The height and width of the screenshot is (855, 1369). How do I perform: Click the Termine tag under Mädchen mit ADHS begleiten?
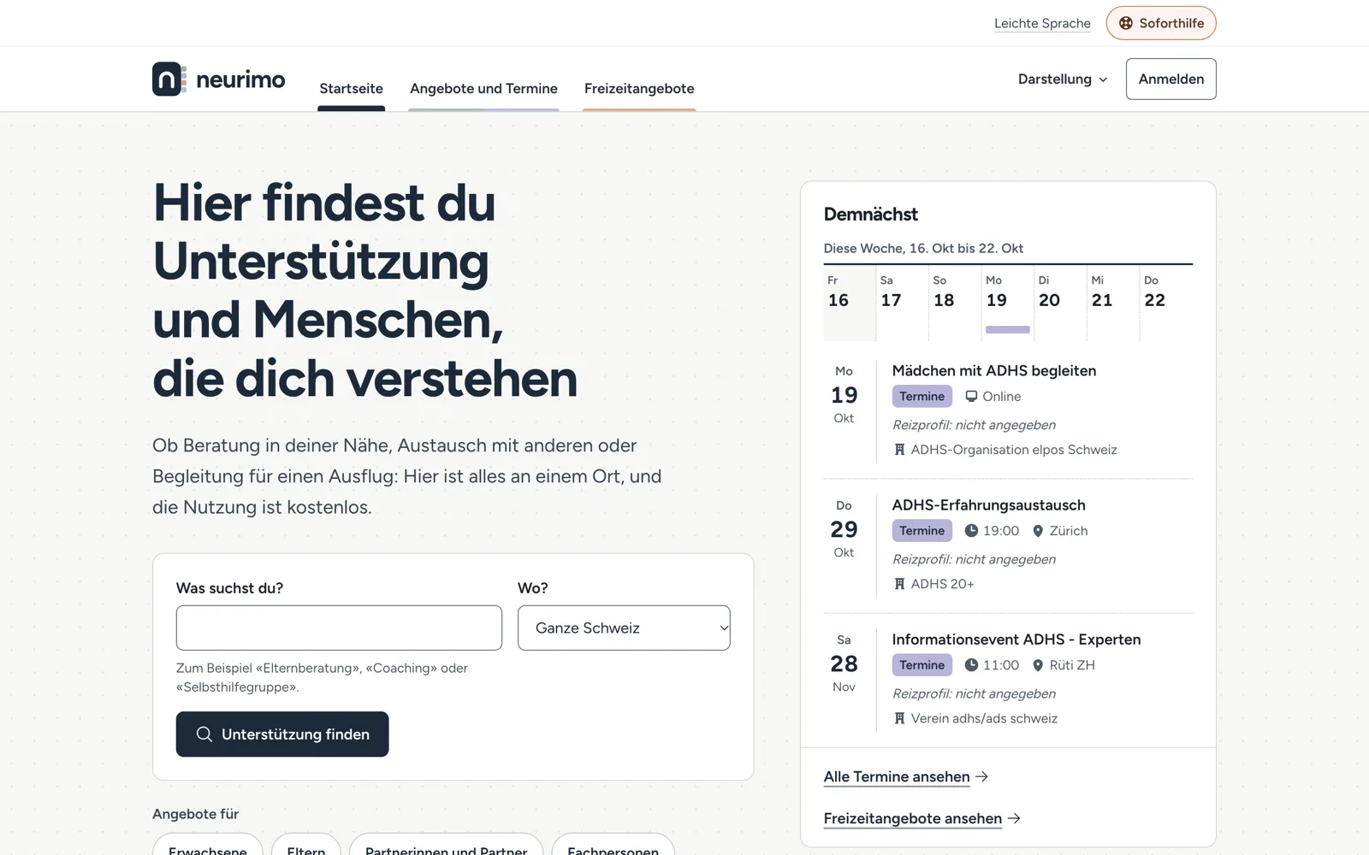pyautogui.click(x=922, y=397)
